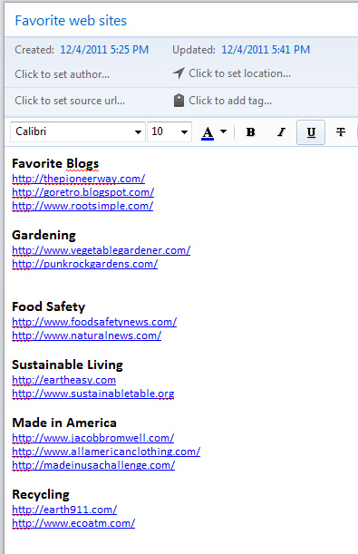Open punkrockgardens.com link
358x554 pixels.
click(x=84, y=264)
